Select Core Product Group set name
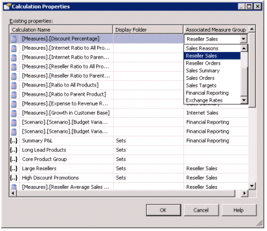Image resolution: width=267 pixels, height=231 pixels. (44, 159)
